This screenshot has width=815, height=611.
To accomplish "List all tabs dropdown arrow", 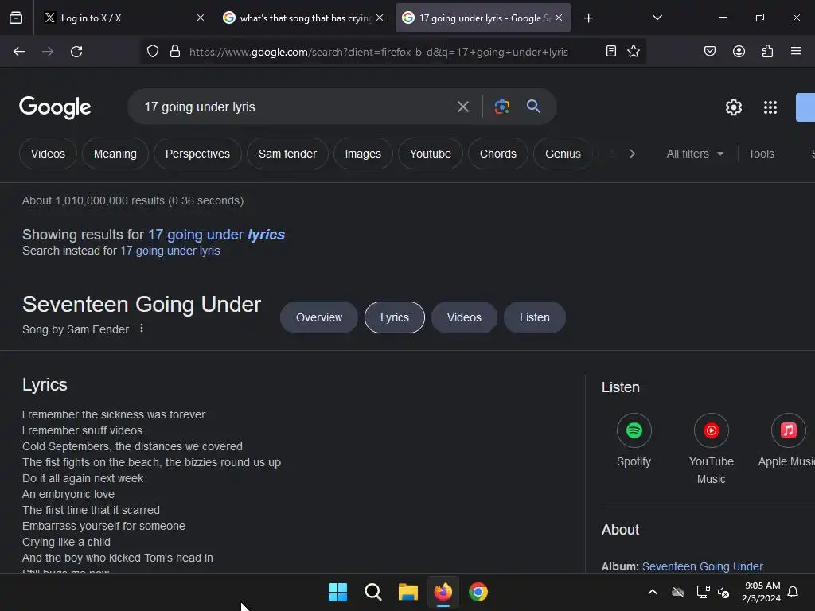I will pos(657,18).
